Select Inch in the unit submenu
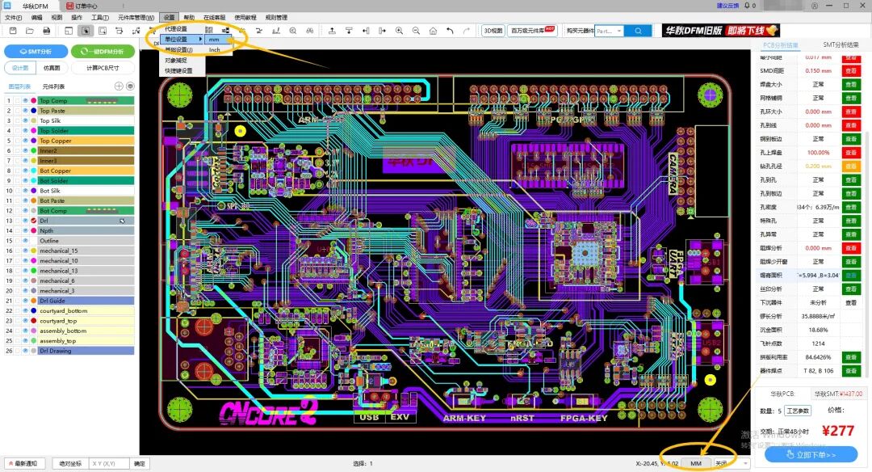Image resolution: width=872 pixels, height=472 pixels. pos(214,49)
